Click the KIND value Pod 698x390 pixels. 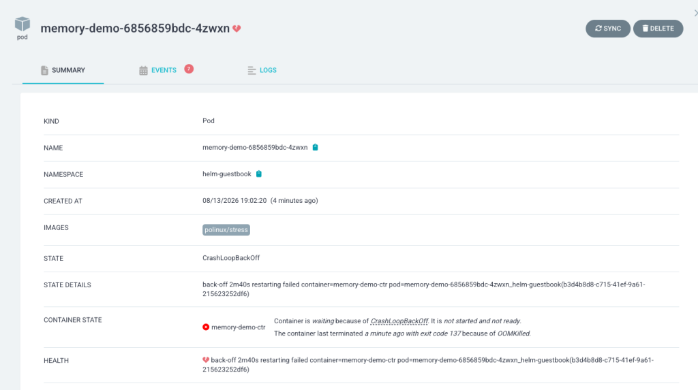(209, 121)
